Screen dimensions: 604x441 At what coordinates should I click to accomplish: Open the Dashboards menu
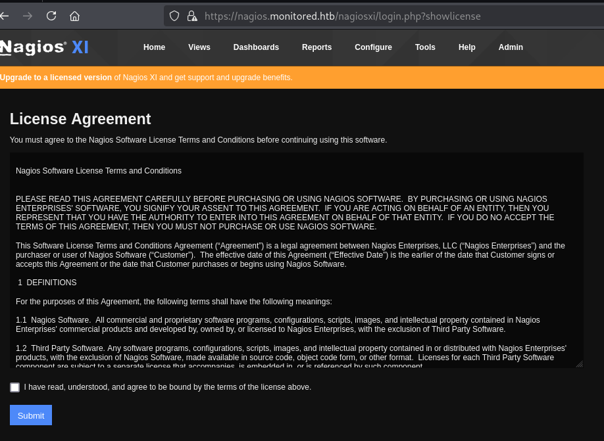pos(256,47)
